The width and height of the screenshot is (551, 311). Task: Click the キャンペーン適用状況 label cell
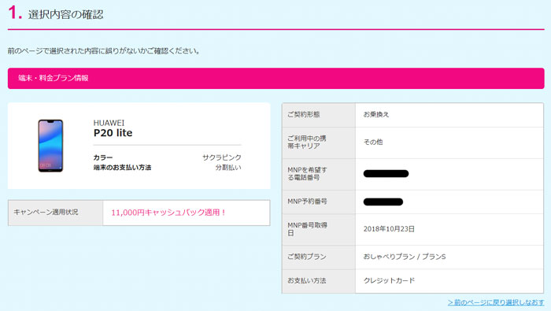(56, 213)
